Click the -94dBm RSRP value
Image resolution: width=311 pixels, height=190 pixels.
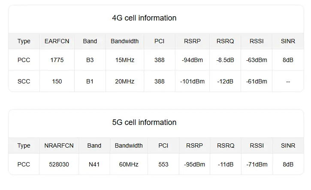tap(192, 60)
